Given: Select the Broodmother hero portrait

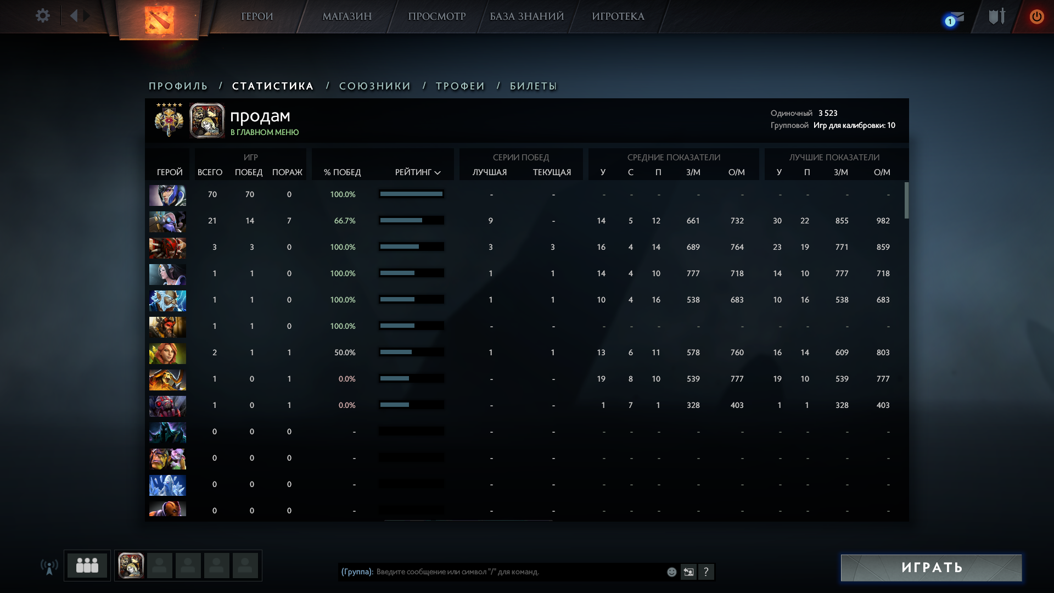Looking at the screenshot, I should (x=167, y=406).
